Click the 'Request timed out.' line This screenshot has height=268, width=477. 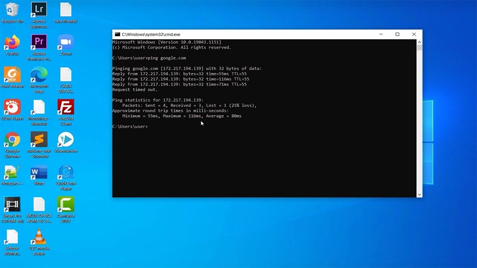(x=135, y=90)
